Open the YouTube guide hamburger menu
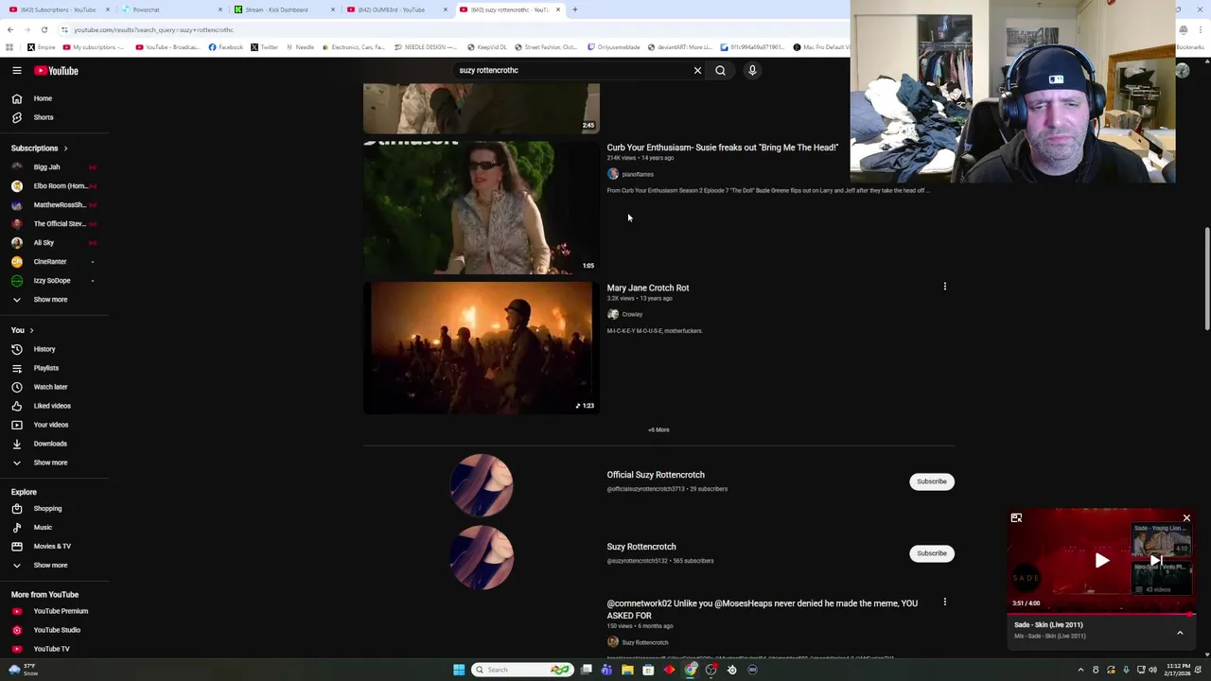 coord(16,70)
